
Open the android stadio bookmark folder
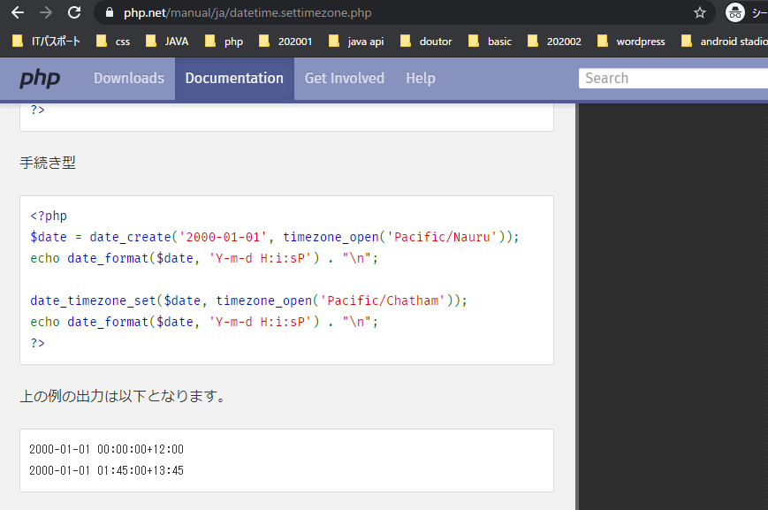725,42
